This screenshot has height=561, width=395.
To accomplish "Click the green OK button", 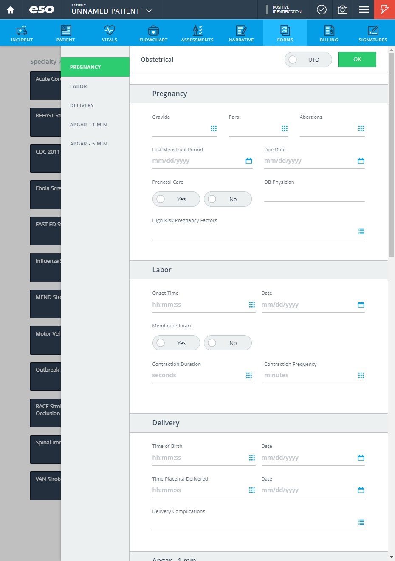I will point(357,60).
